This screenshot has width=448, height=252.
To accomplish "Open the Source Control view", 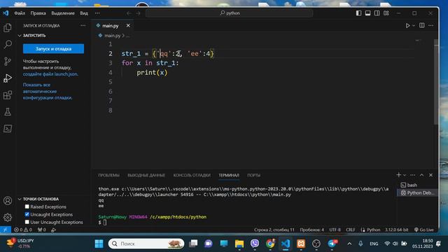I will click(x=8, y=61).
